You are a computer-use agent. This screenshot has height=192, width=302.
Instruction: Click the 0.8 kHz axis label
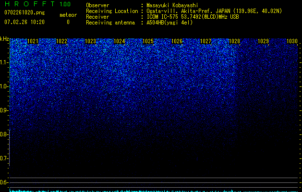(x=4, y=134)
